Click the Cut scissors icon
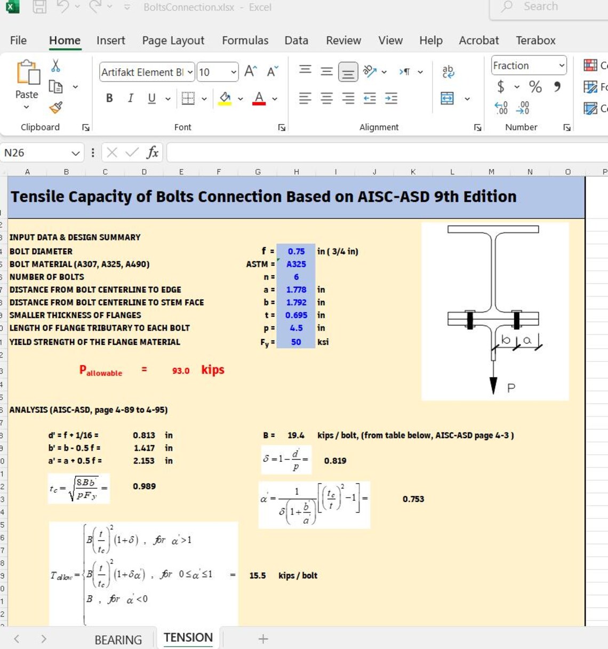Screen dimensions: 608x649 pos(55,66)
